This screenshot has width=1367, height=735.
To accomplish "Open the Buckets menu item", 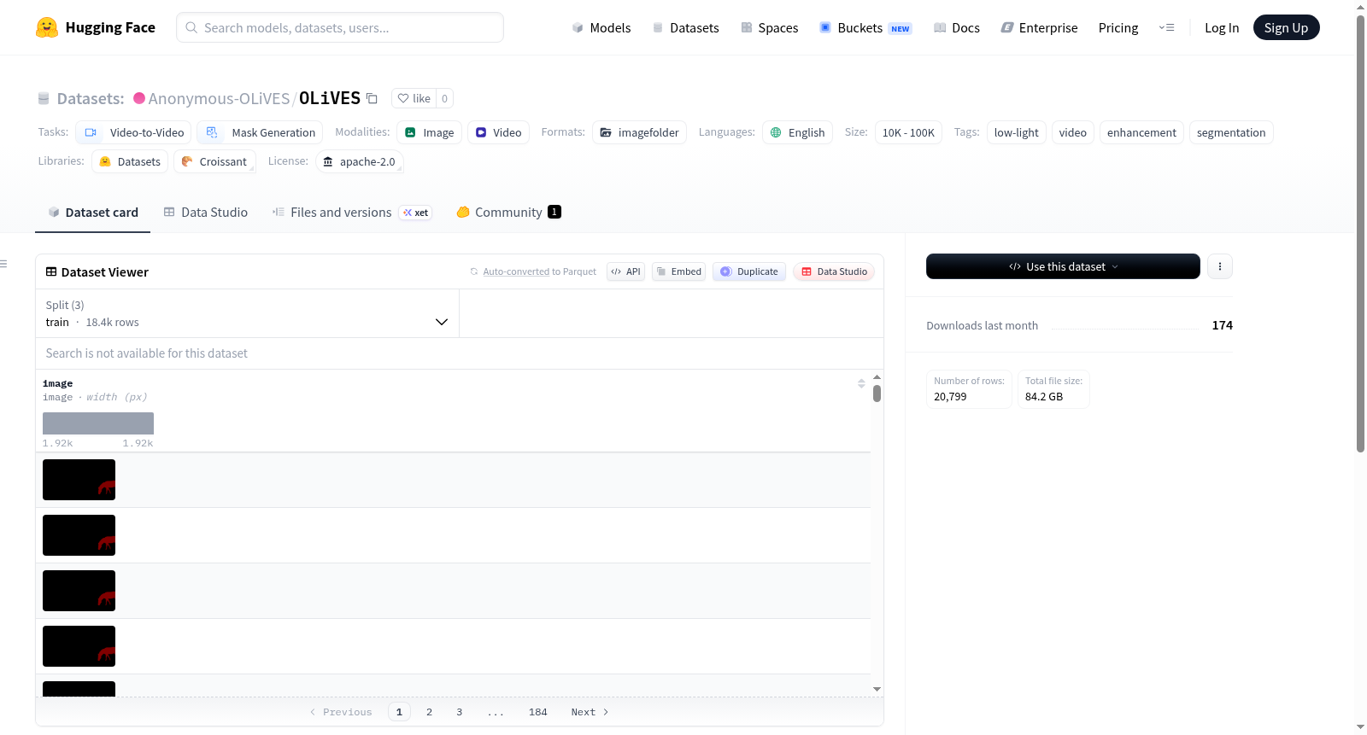I will pyautogui.click(x=865, y=27).
